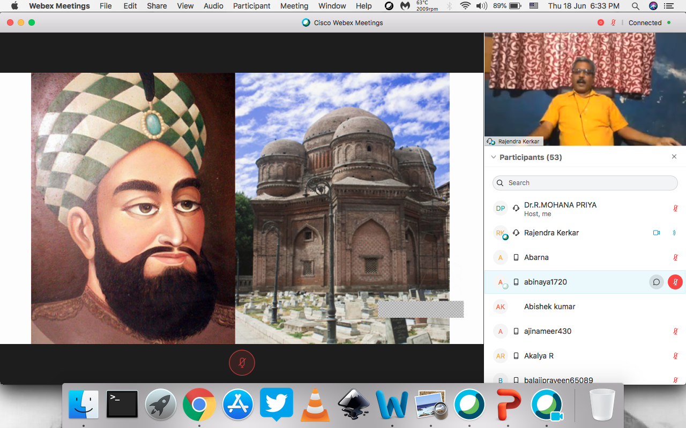This screenshot has width=686, height=428.
Task: Click the AR avatar of Akalya R
Action: (x=501, y=356)
